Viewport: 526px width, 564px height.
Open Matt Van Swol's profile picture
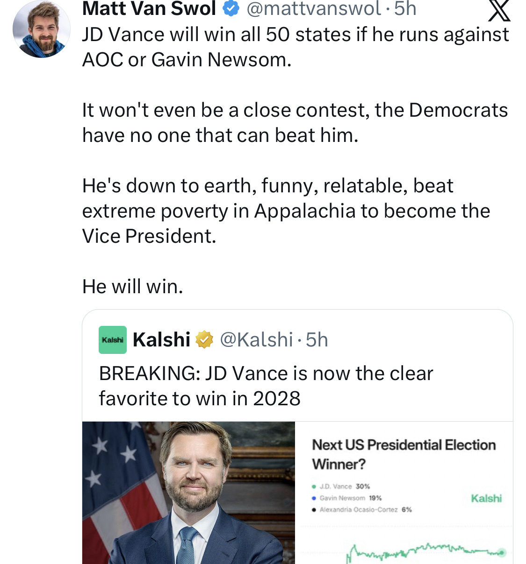pos(41,29)
